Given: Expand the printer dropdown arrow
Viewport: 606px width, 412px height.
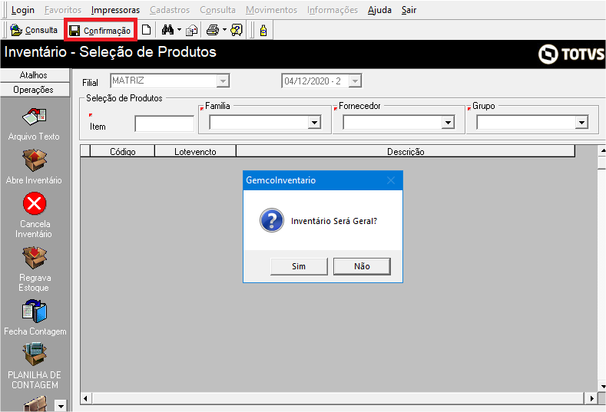Looking at the screenshot, I should click(224, 30).
